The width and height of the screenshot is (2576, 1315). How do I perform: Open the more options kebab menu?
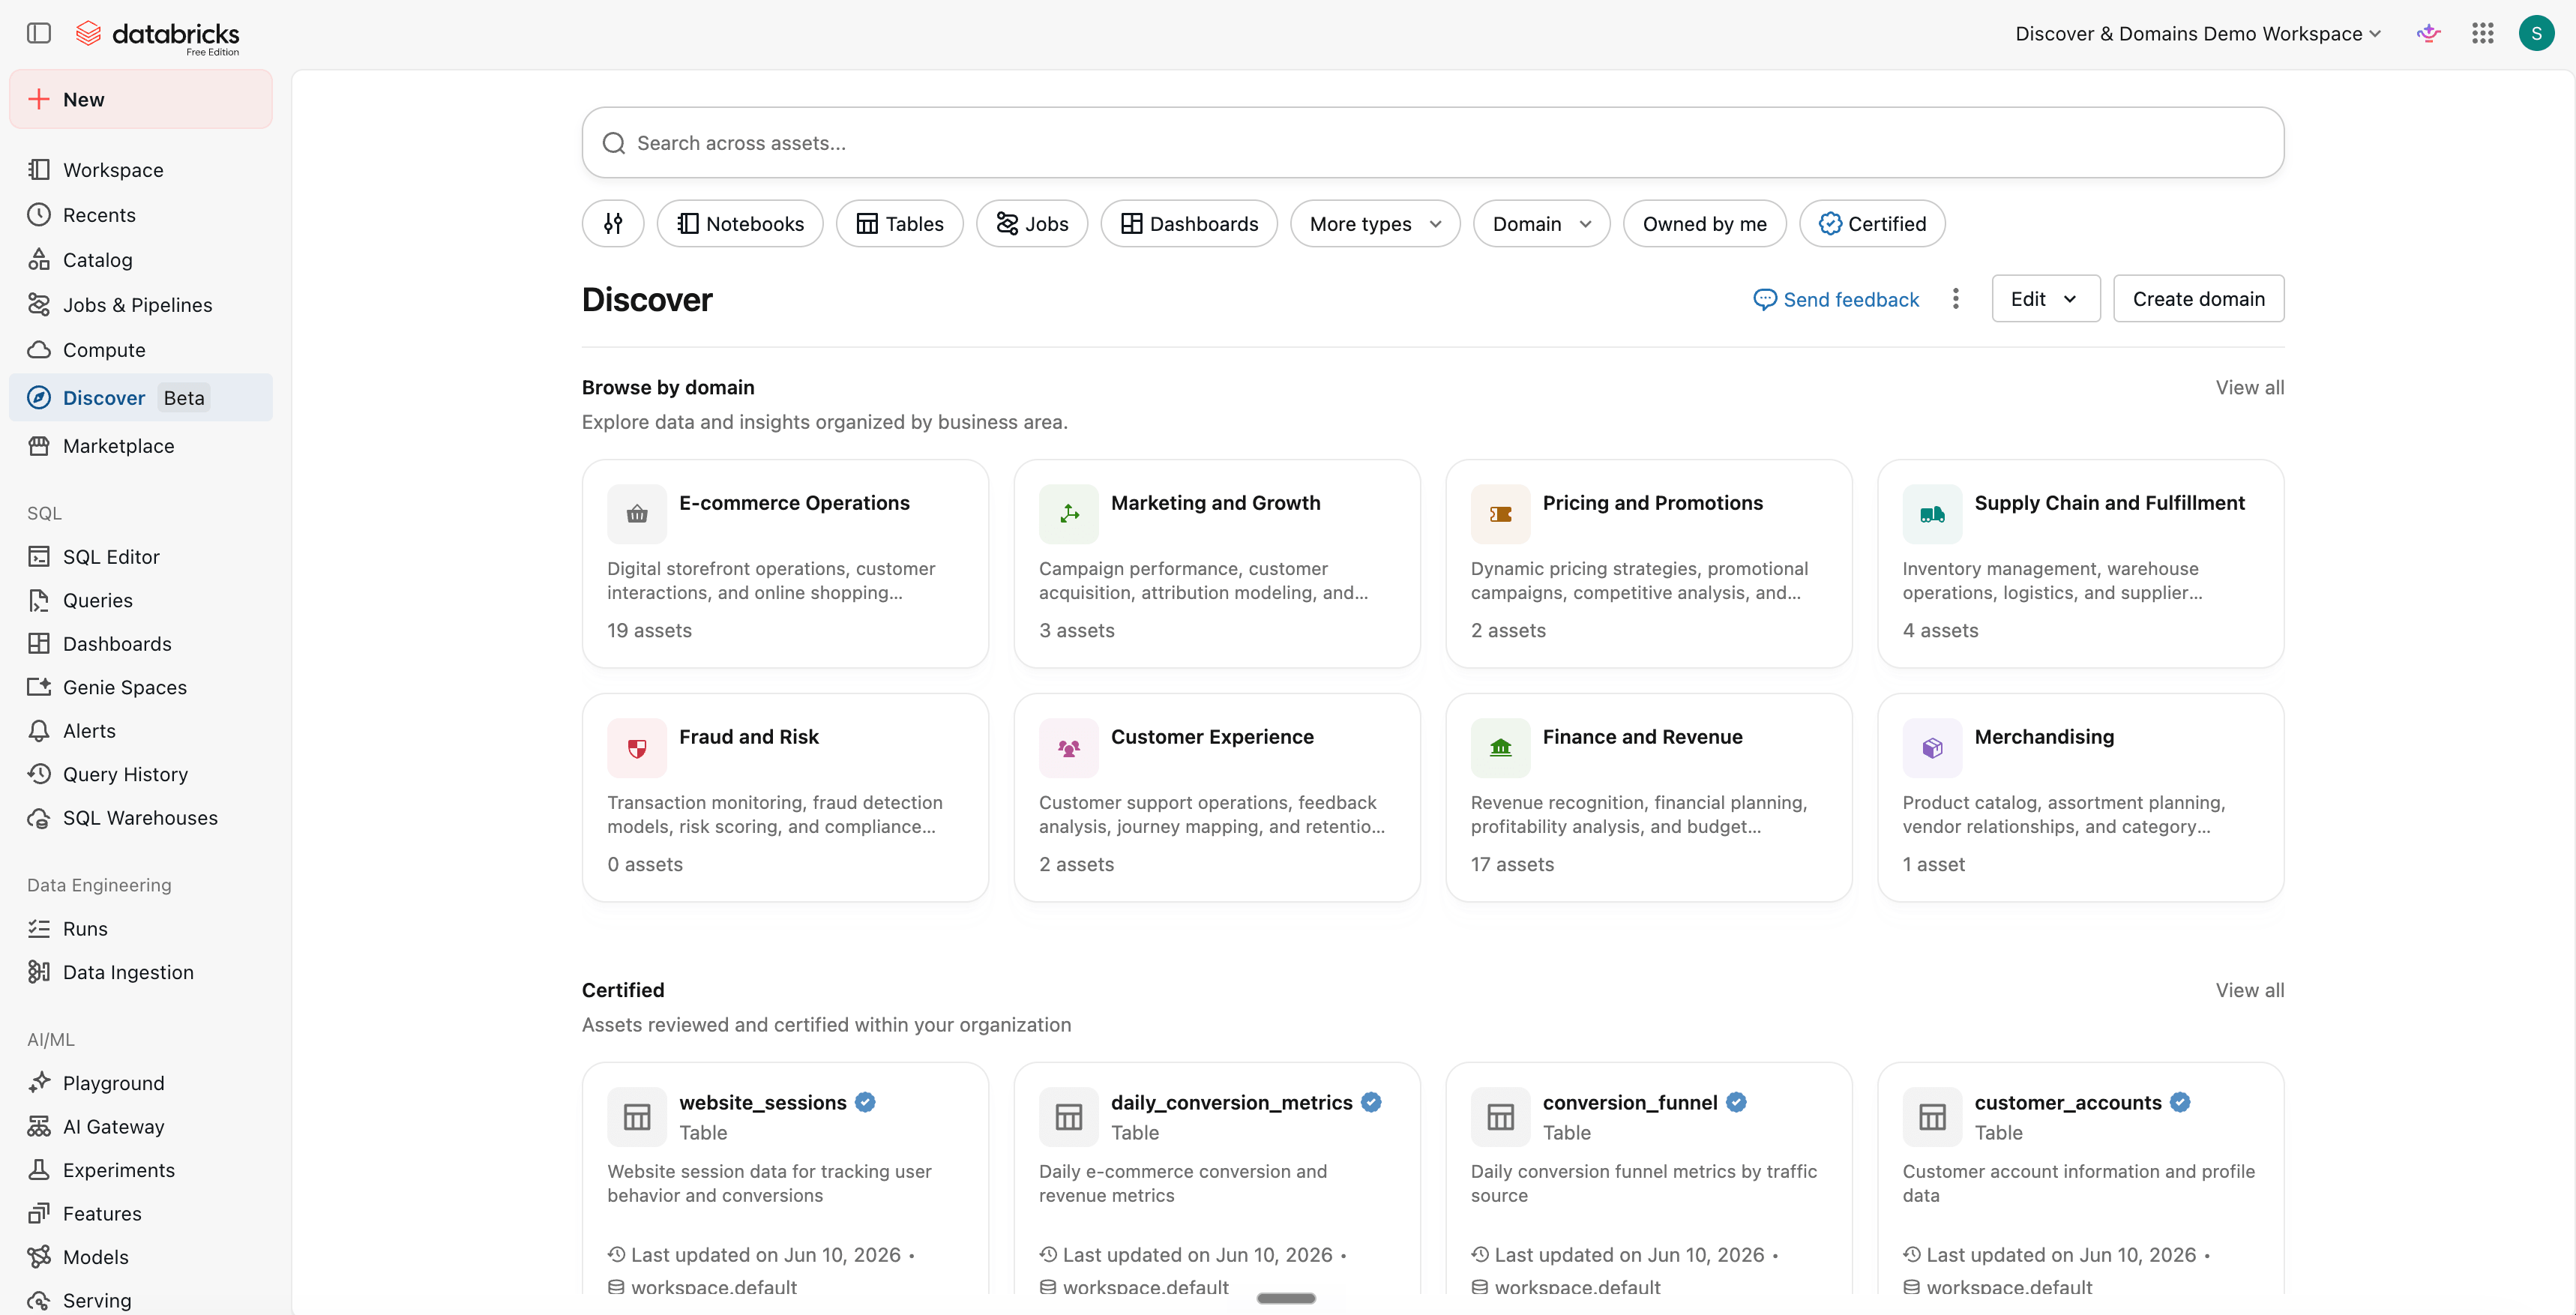coord(1956,299)
